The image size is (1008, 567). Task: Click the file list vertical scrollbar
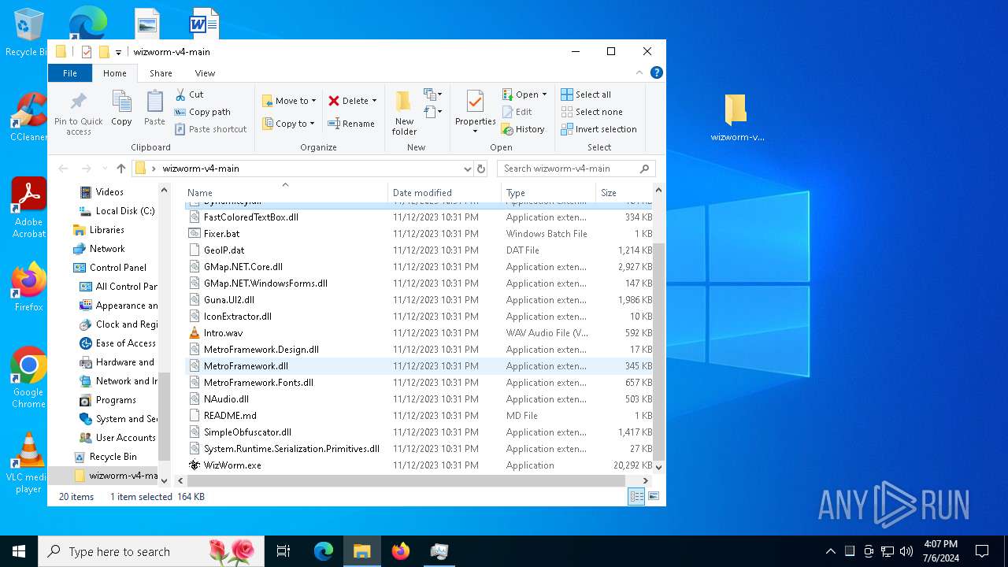pos(658,350)
